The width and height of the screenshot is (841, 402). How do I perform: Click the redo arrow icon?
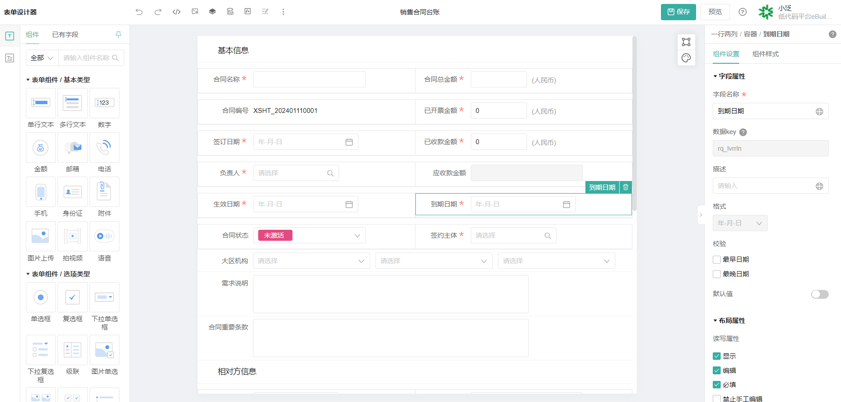(158, 12)
